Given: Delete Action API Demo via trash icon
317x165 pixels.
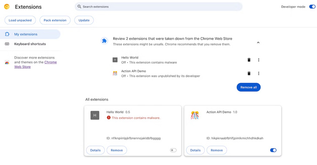Looking at the screenshot, I should pos(249,73).
